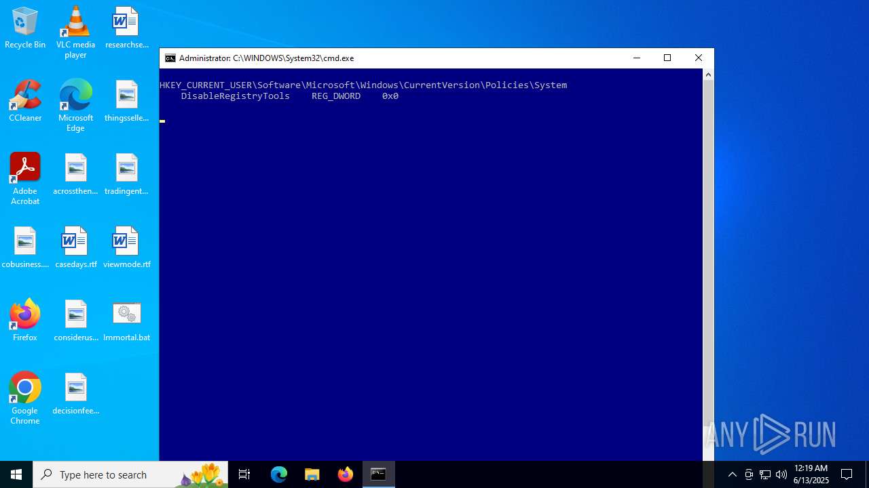869x488 pixels.
Task: Open File Explorer from the taskbar
Action: pyautogui.click(x=312, y=474)
